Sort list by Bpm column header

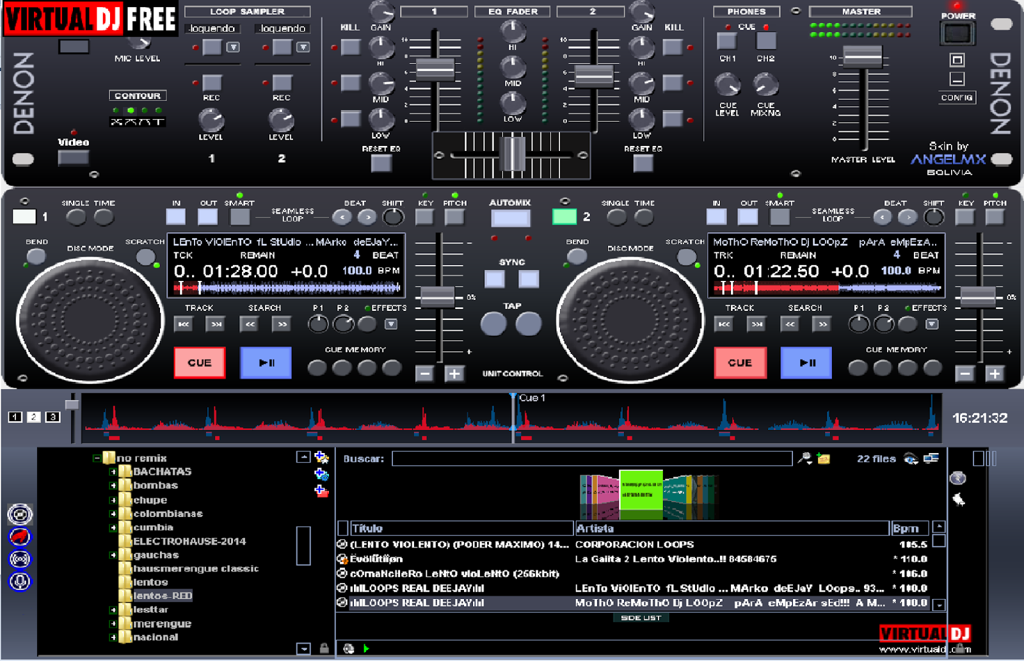[x=909, y=529]
